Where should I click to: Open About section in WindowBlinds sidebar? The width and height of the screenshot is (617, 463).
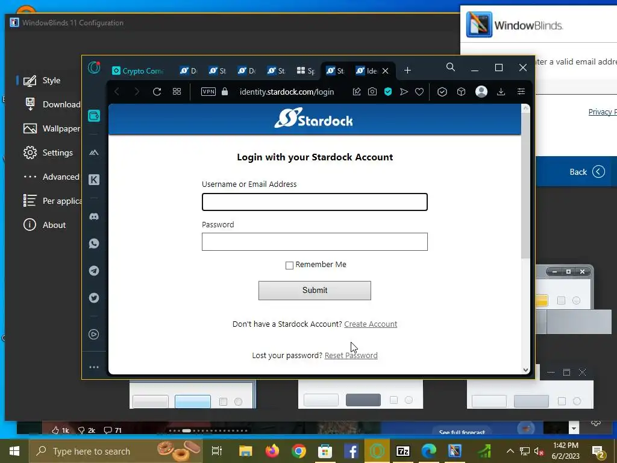click(x=44, y=225)
